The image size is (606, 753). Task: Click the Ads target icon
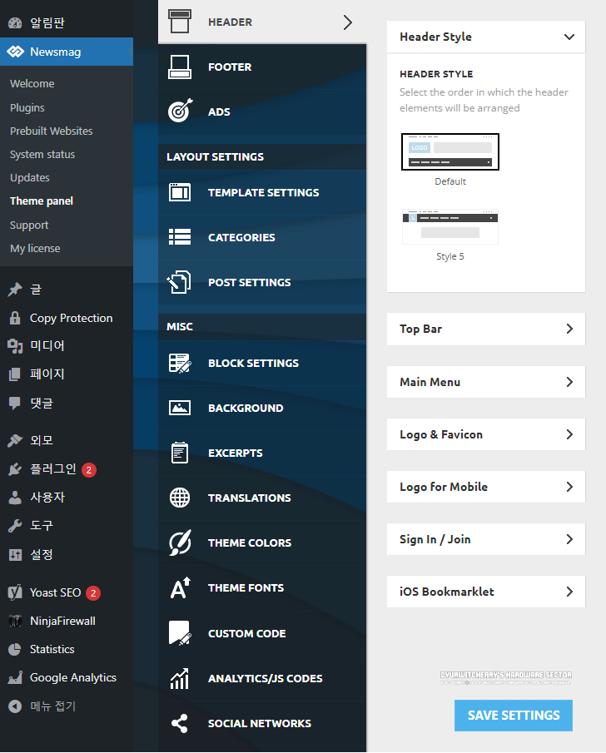point(180,111)
